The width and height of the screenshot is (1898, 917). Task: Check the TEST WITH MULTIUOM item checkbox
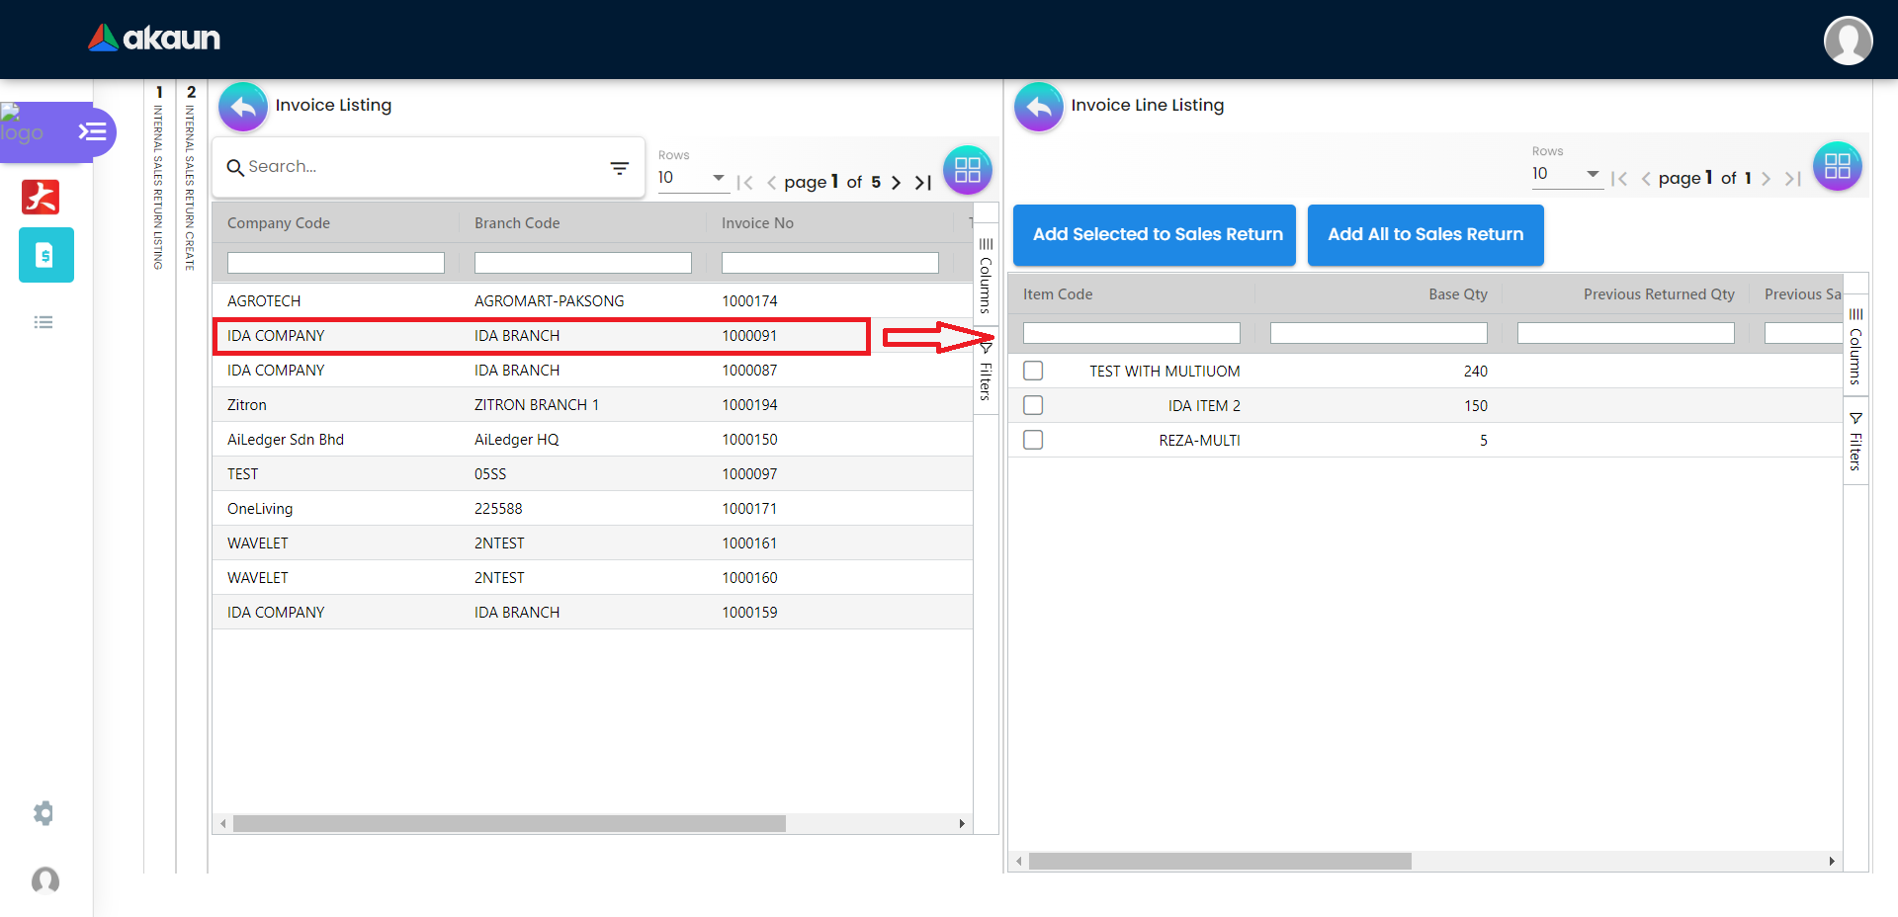(x=1033, y=371)
